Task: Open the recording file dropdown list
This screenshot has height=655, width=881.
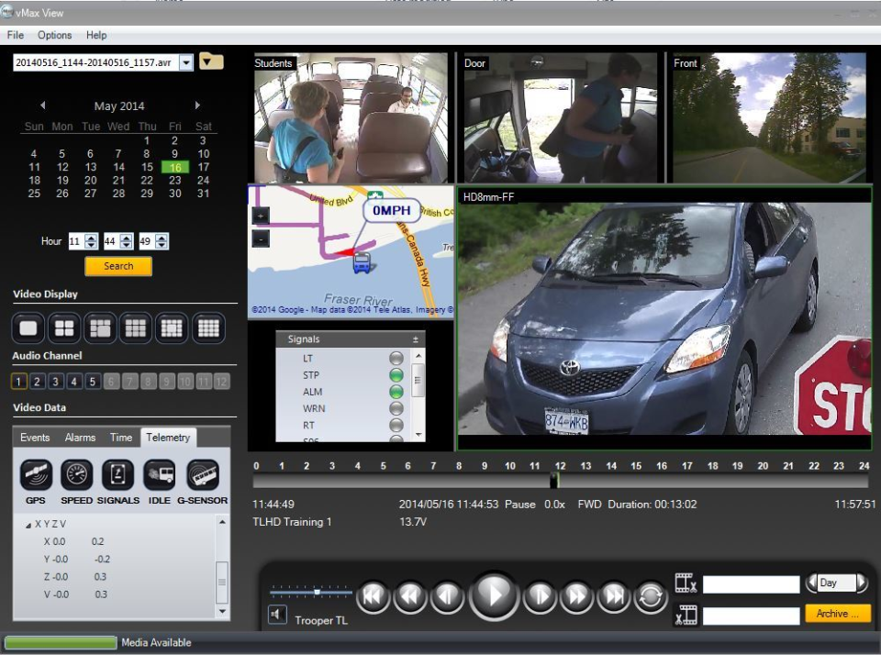Action: tap(186, 62)
